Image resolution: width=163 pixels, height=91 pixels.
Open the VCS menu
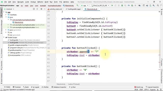(60, 2)
